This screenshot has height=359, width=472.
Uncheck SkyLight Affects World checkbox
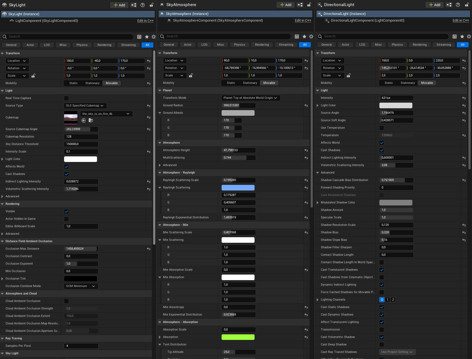(x=66, y=167)
